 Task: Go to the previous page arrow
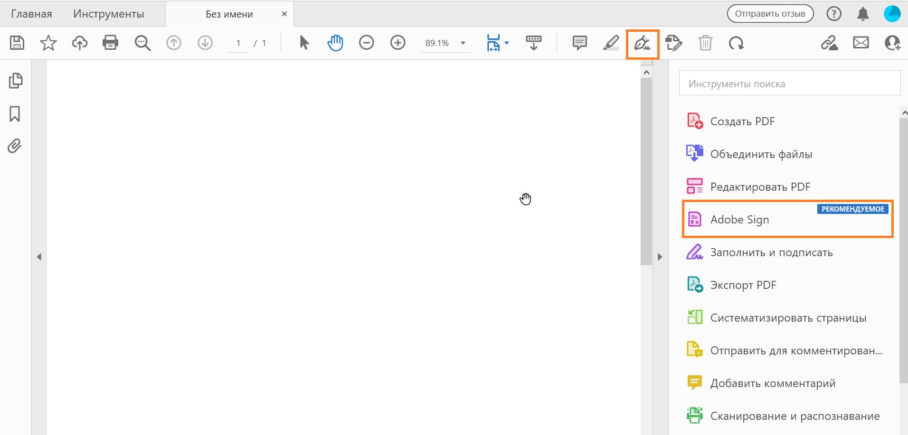[174, 43]
